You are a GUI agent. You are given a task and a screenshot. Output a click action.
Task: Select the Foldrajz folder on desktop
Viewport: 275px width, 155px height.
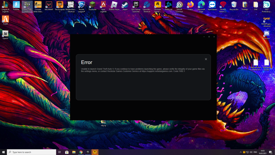245,6
